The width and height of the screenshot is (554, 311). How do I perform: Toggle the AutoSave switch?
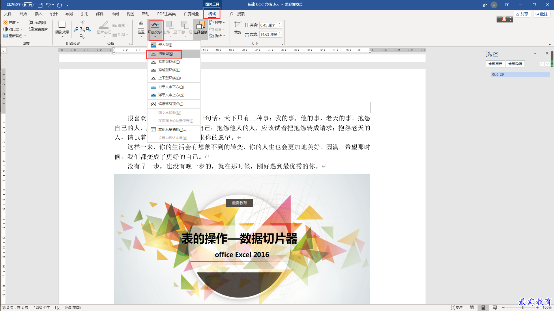(x=28, y=5)
